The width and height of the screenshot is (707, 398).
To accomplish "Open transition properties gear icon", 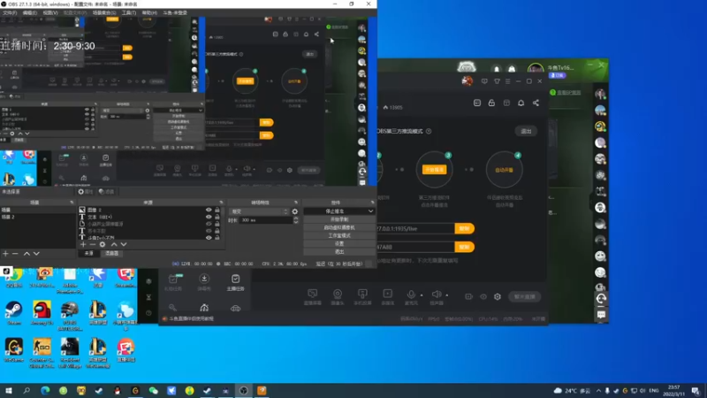I will (295, 211).
